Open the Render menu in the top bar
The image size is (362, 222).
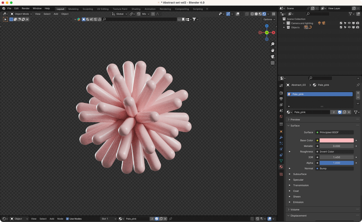coord(25,8)
